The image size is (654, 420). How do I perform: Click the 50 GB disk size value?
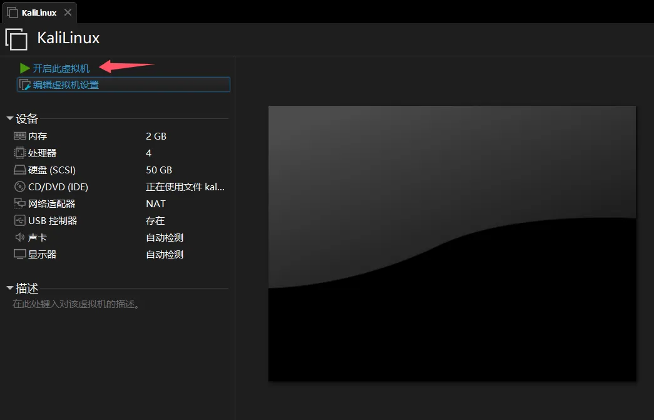click(159, 170)
